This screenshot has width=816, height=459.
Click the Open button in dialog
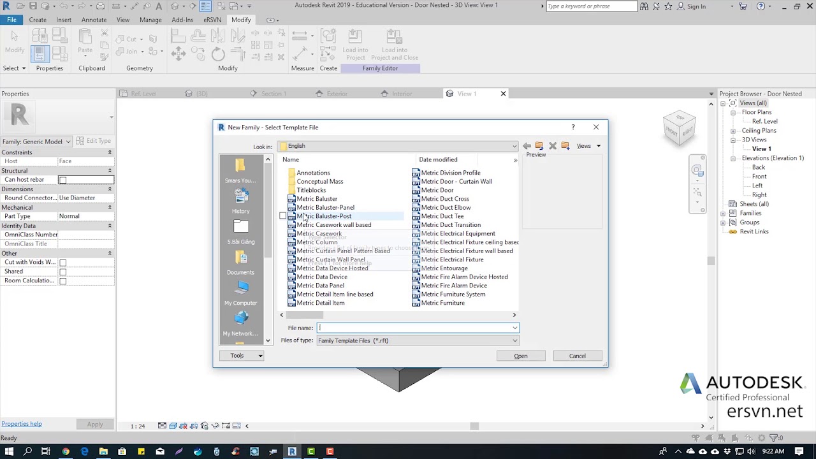521,356
